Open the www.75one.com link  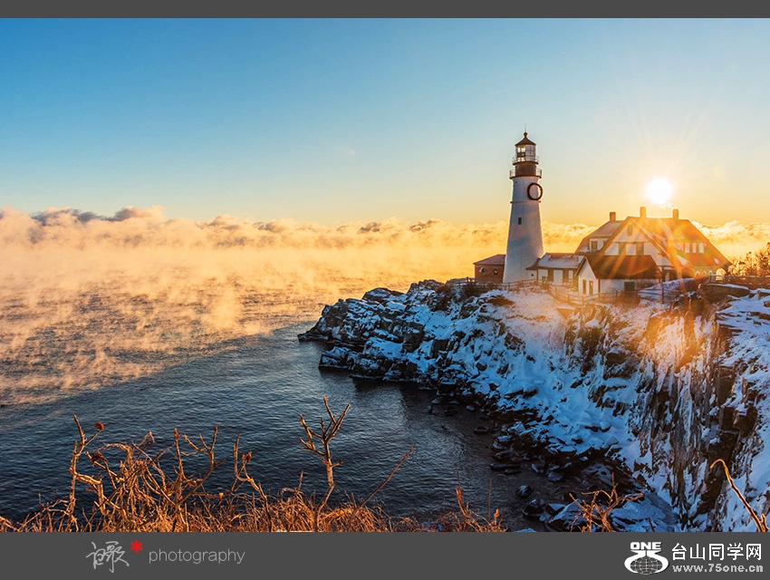716,568
